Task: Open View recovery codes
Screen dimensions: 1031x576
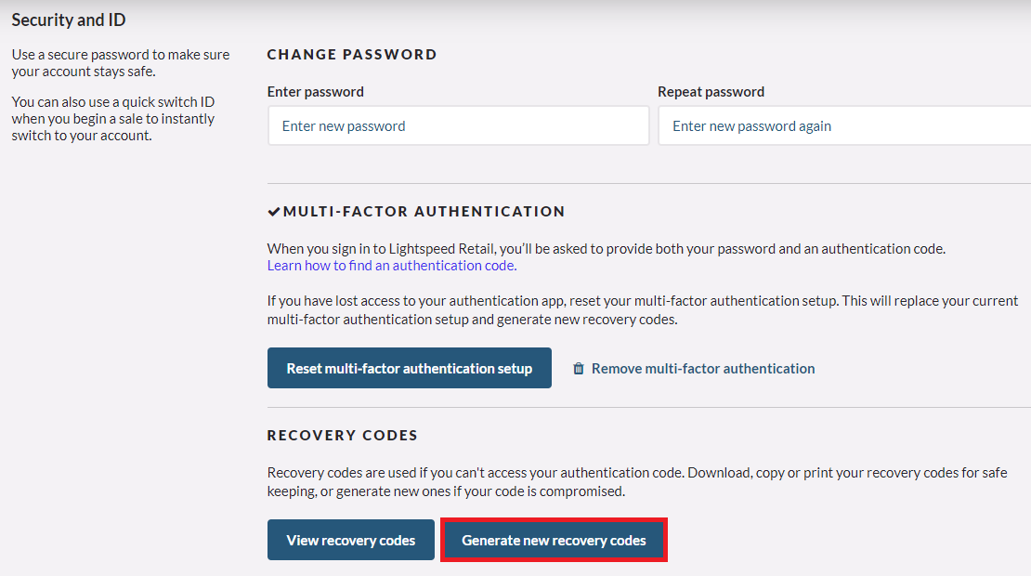Action: coord(350,540)
